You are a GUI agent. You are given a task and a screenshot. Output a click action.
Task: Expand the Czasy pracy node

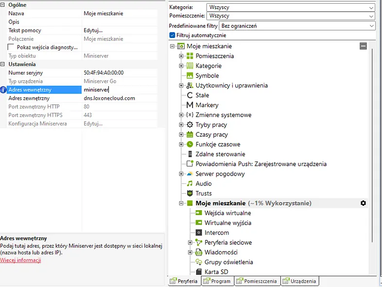click(181, 134)
